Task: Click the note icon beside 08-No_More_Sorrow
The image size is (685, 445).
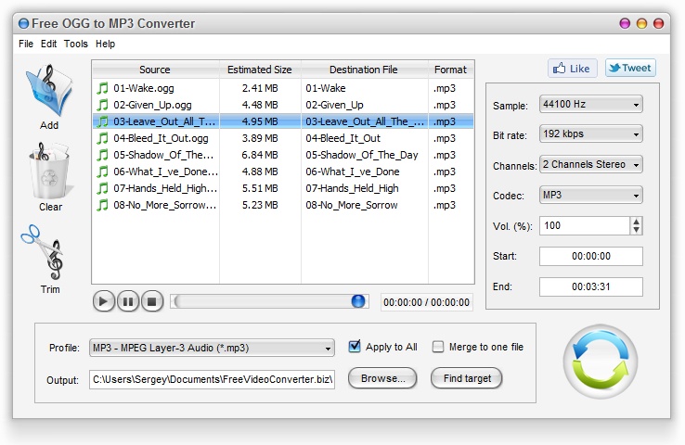Action: [x=102, y=205]
